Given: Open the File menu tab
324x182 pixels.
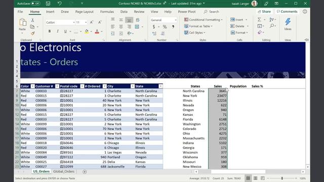Looking at the screenshot, I should [20, 12].
